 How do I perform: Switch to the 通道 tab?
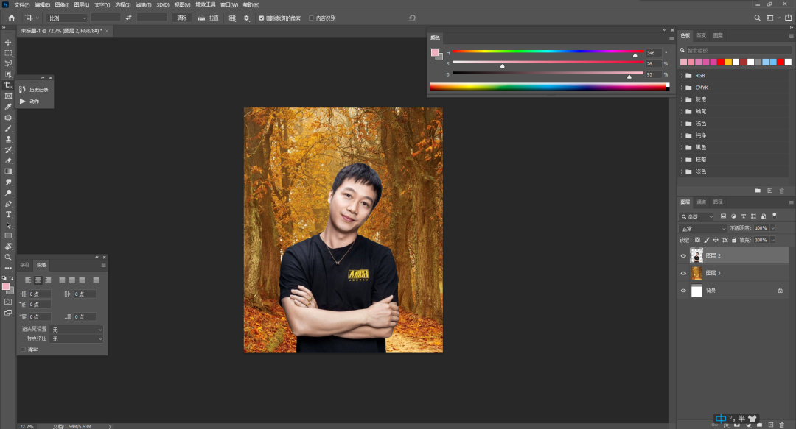coord(701,202)
